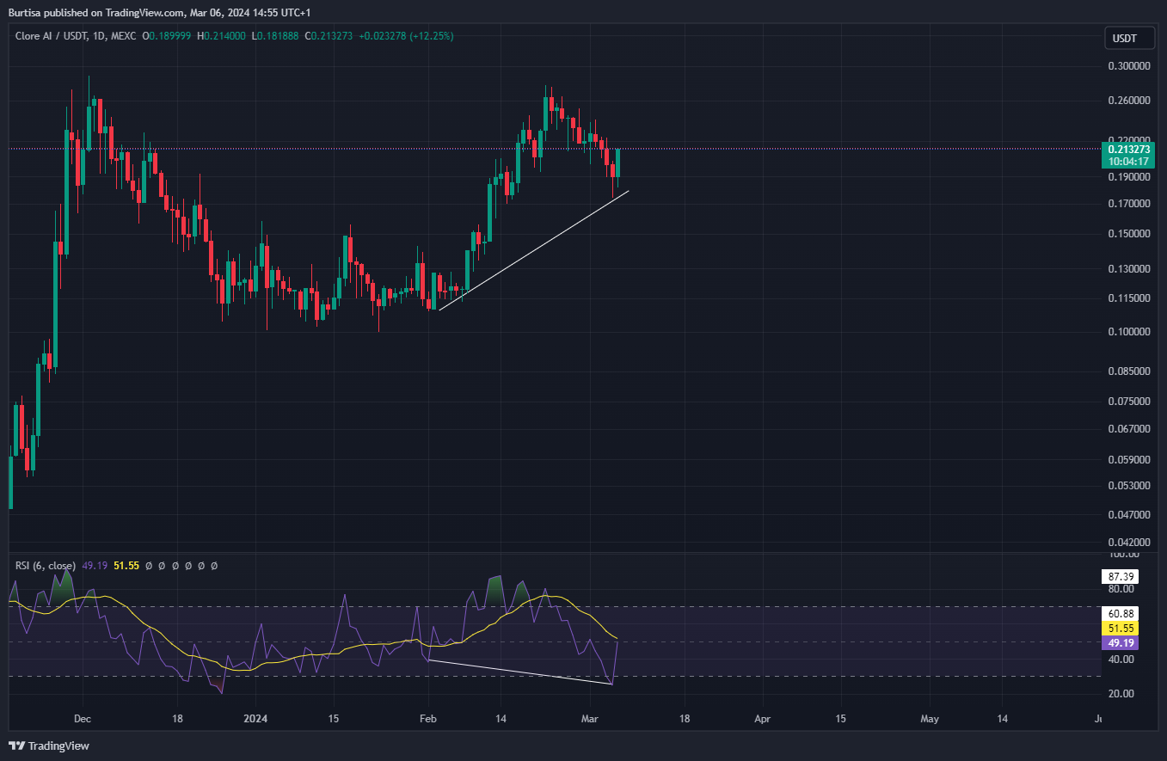The height and width of the screenshot is (761, 1167).
Task: Click the close value C0.213273
Action: [x=329, y=36]
